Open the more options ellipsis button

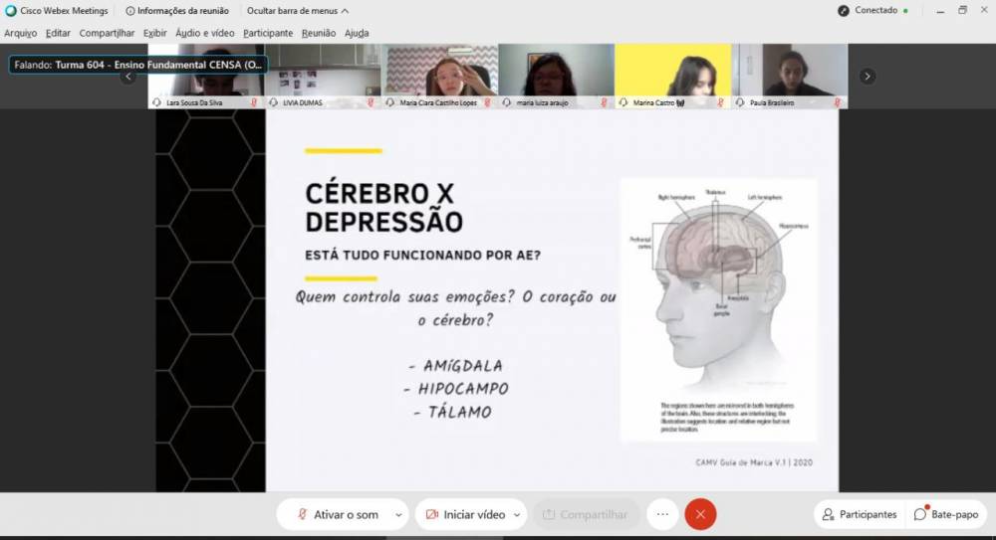662,514
